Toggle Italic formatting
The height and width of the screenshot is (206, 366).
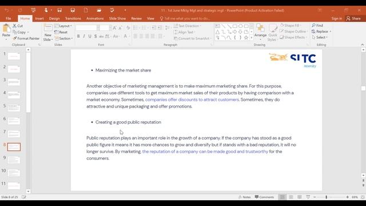click(84, 36)
